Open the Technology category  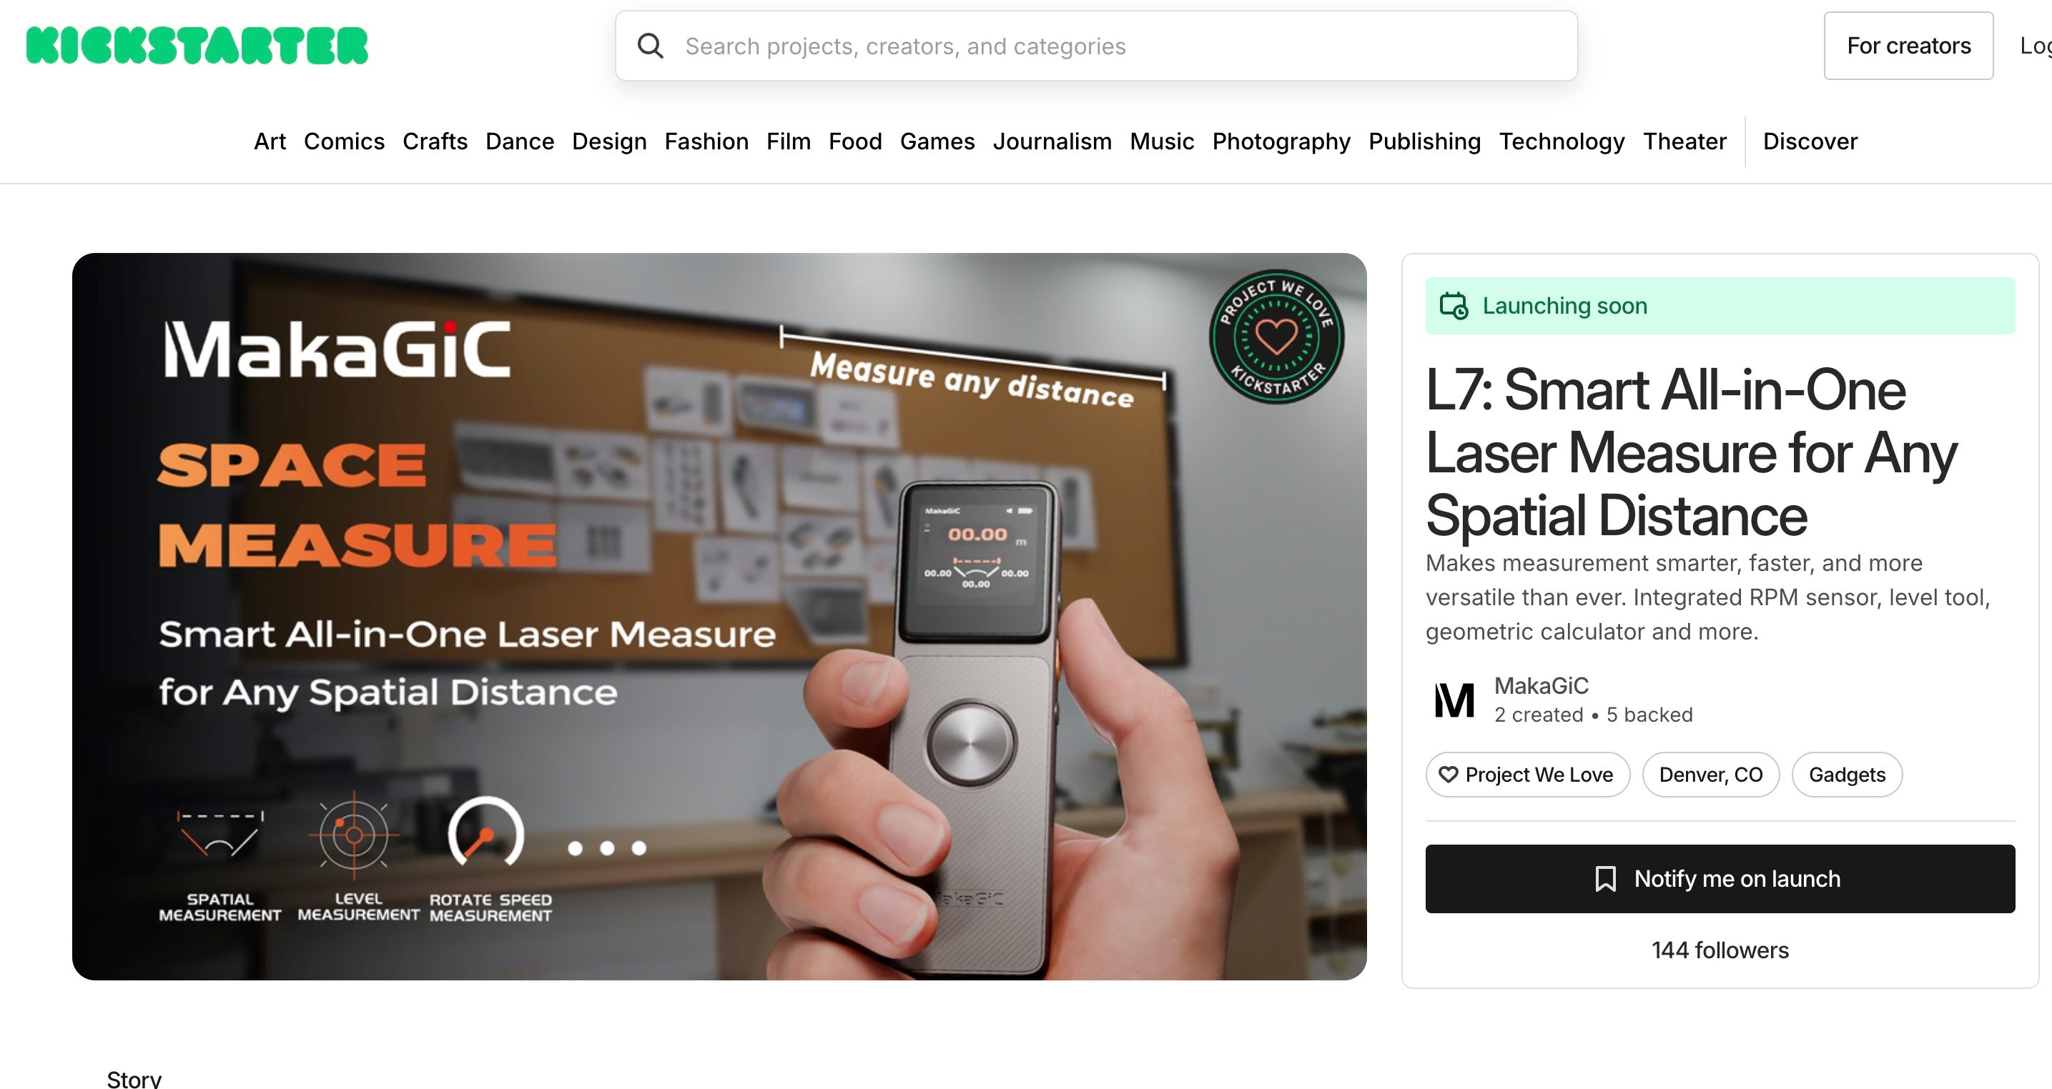point(1562,141)
